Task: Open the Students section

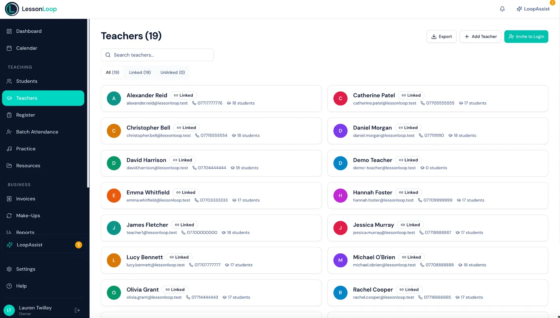Action: tap(27, 81)
